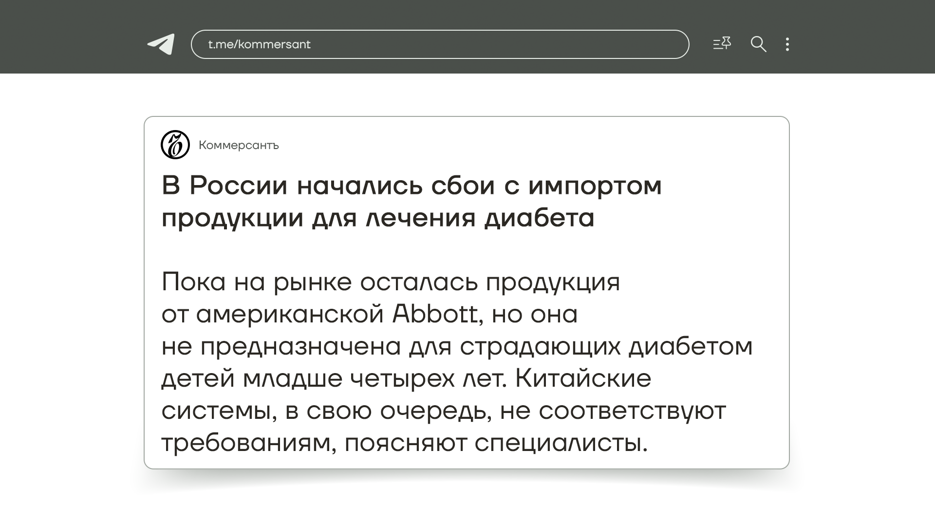Click the headline line 'В России начались сбои'

click(329, 186)
